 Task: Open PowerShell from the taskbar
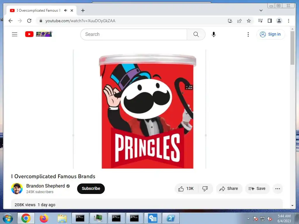[171, 218]
